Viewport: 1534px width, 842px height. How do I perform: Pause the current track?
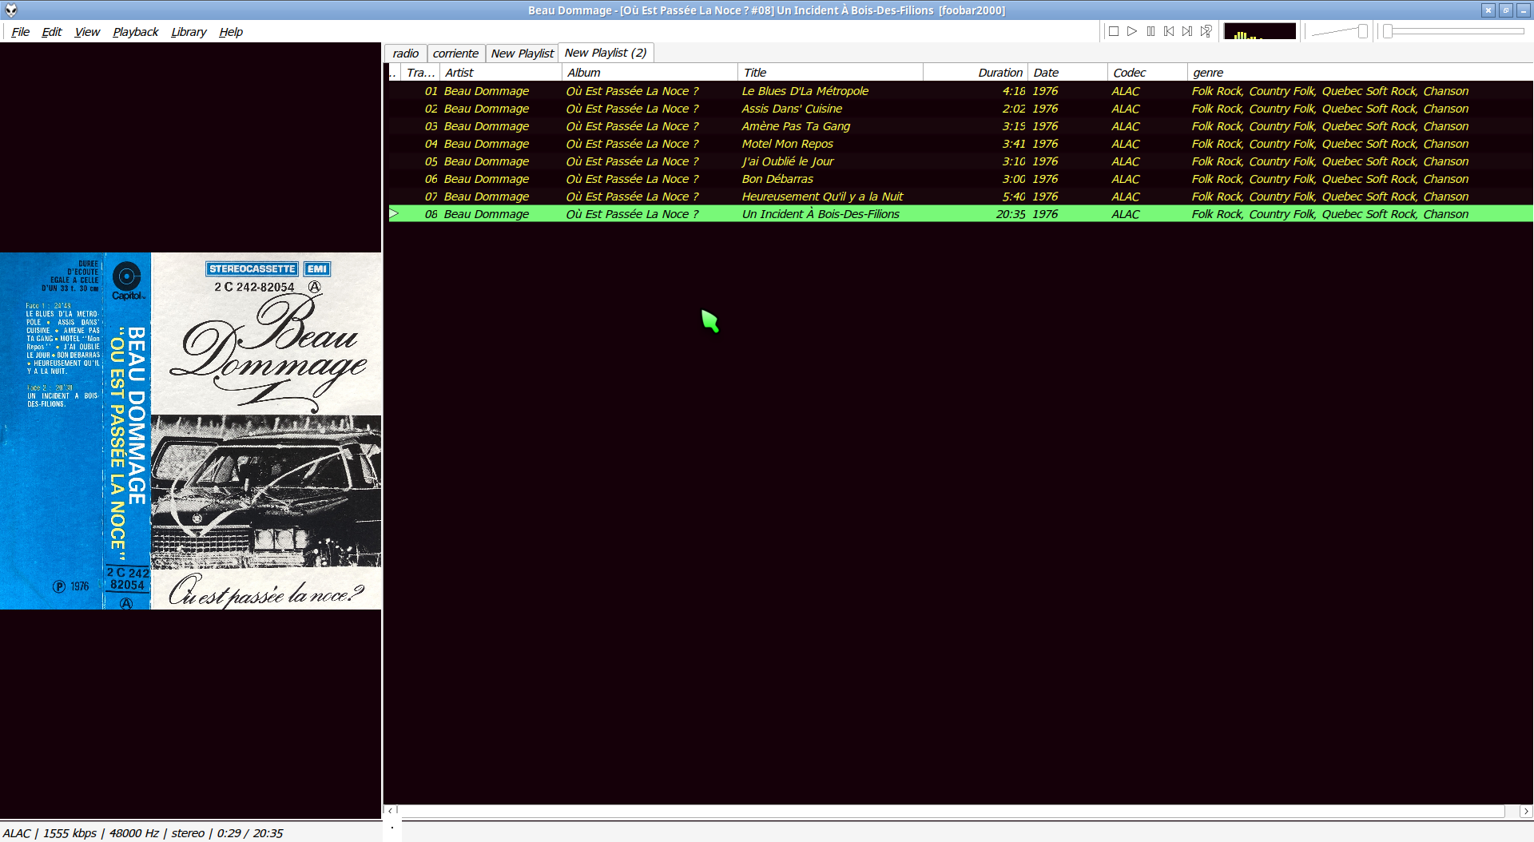(1150, 31)
